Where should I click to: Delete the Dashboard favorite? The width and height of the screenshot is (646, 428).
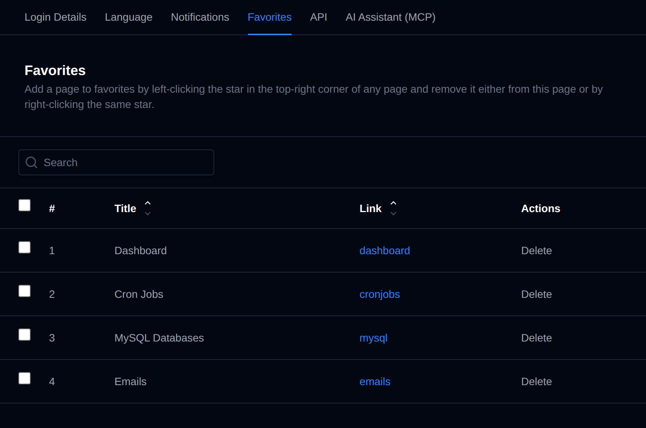(537, 251)
